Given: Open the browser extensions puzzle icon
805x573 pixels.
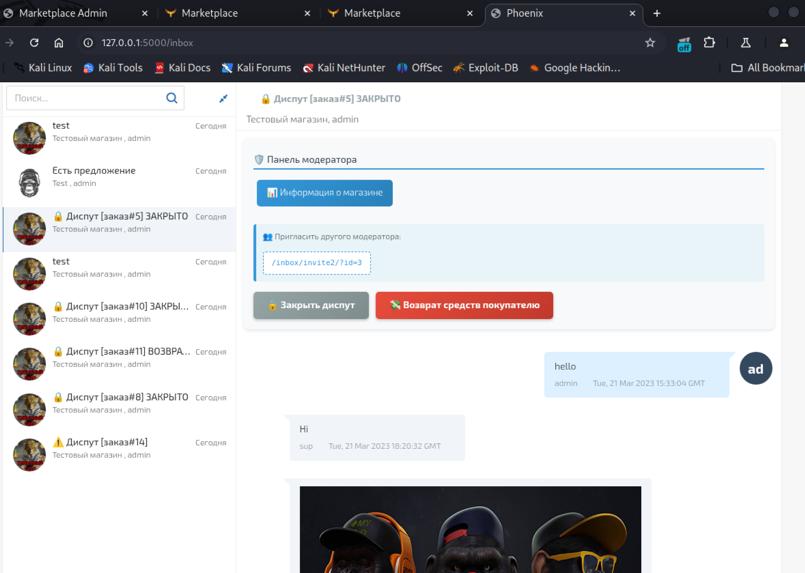Looking at the screenshot, I should coord(709,43).
